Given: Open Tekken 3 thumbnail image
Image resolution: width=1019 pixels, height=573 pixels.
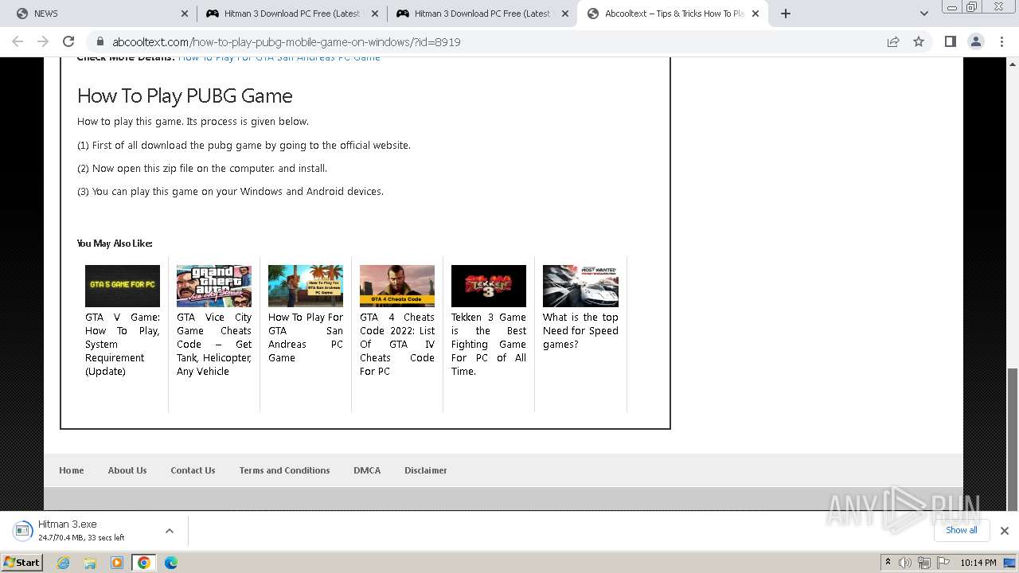Looking at the screenshot, I should 489,286.
